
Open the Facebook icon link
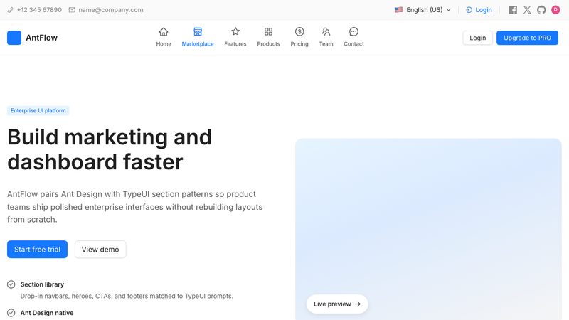513,10
